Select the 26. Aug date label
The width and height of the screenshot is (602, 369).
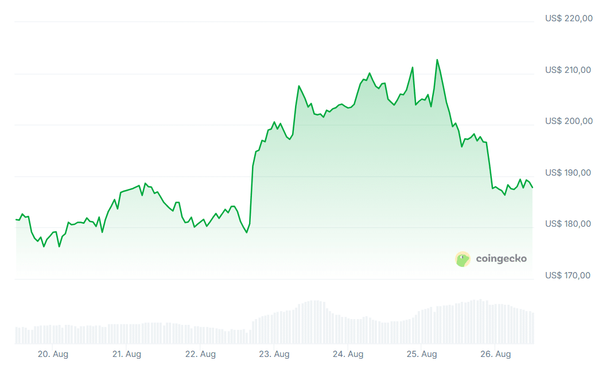click(x=495, y=354)
